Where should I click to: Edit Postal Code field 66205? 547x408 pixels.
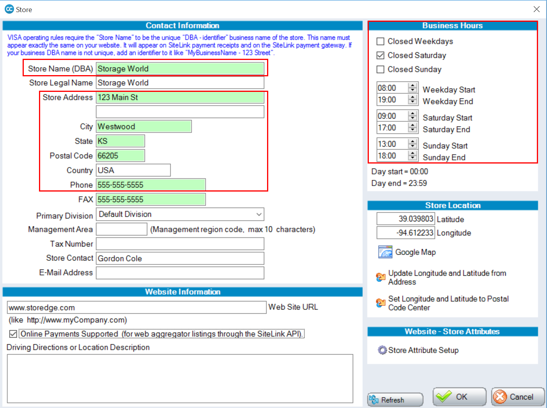(120, 156)
